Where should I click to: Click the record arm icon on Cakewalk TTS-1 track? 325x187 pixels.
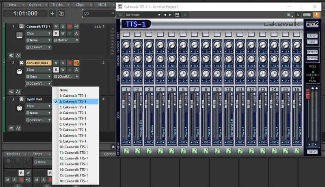pos(69,26)
